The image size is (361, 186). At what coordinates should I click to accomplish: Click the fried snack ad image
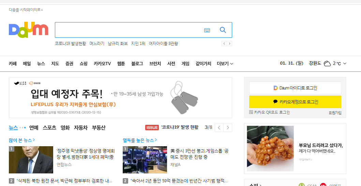(270, 149)
